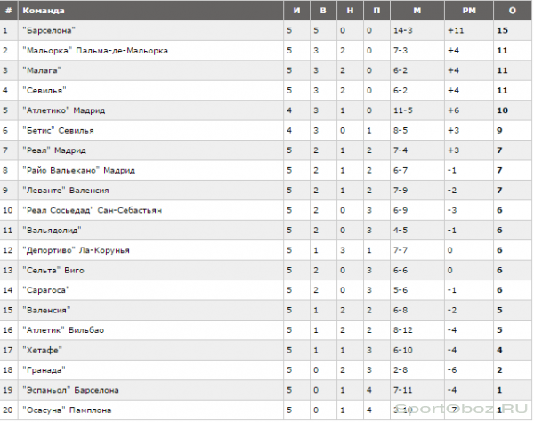534x422 pixels.
Task: Select team "Малага" row
Action: pyautogui.click(x=42, y=70)
